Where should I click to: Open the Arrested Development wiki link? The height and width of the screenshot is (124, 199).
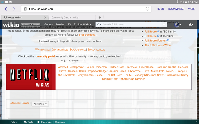(x=71, y=67)
